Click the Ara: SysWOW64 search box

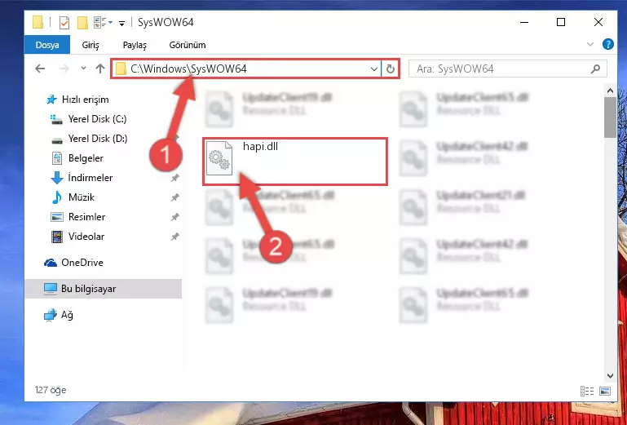(x=508, y=69)
